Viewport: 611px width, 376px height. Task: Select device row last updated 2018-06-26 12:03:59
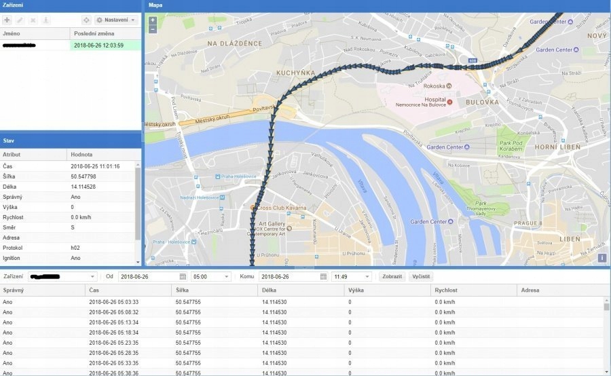coord(71,45)
